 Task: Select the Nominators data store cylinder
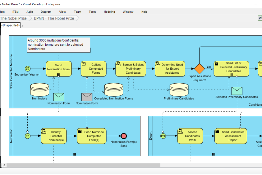click(x=39, y=90)
